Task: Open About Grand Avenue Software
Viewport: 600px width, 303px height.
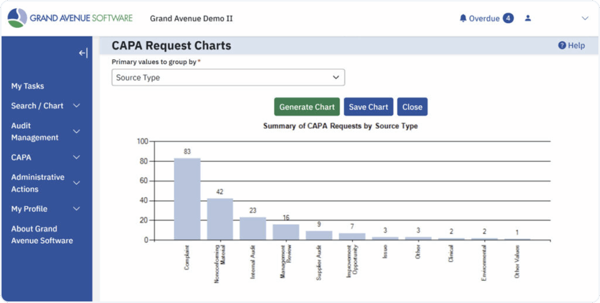Action: point(42,235)
